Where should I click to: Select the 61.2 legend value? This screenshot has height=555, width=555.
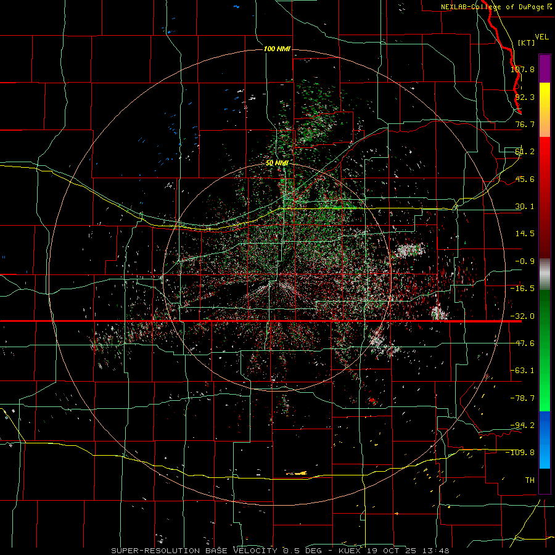tap(525, 152)
